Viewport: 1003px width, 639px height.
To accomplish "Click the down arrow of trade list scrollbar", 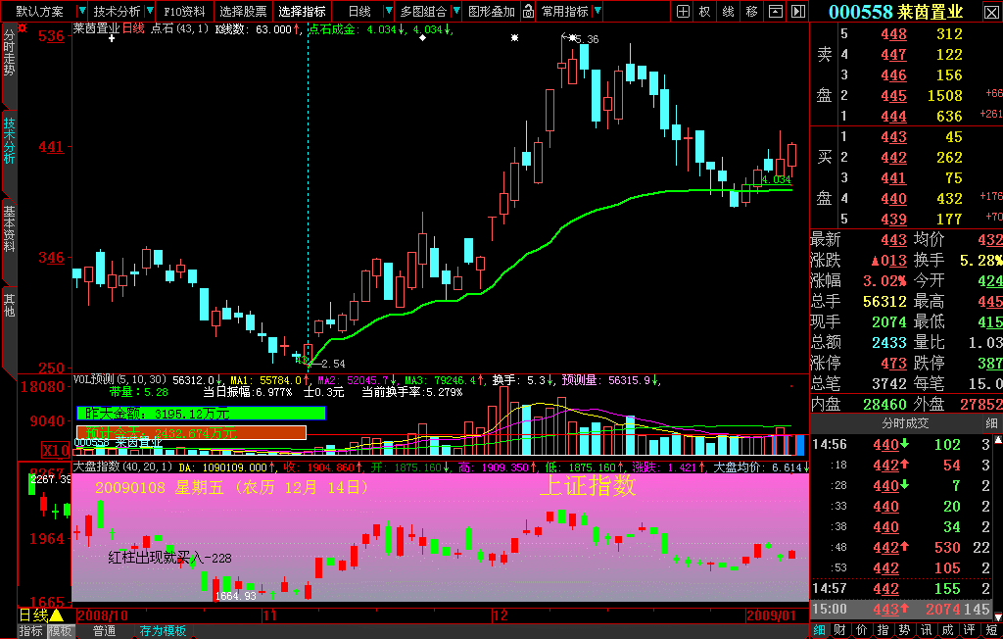I will coord(998,615).
